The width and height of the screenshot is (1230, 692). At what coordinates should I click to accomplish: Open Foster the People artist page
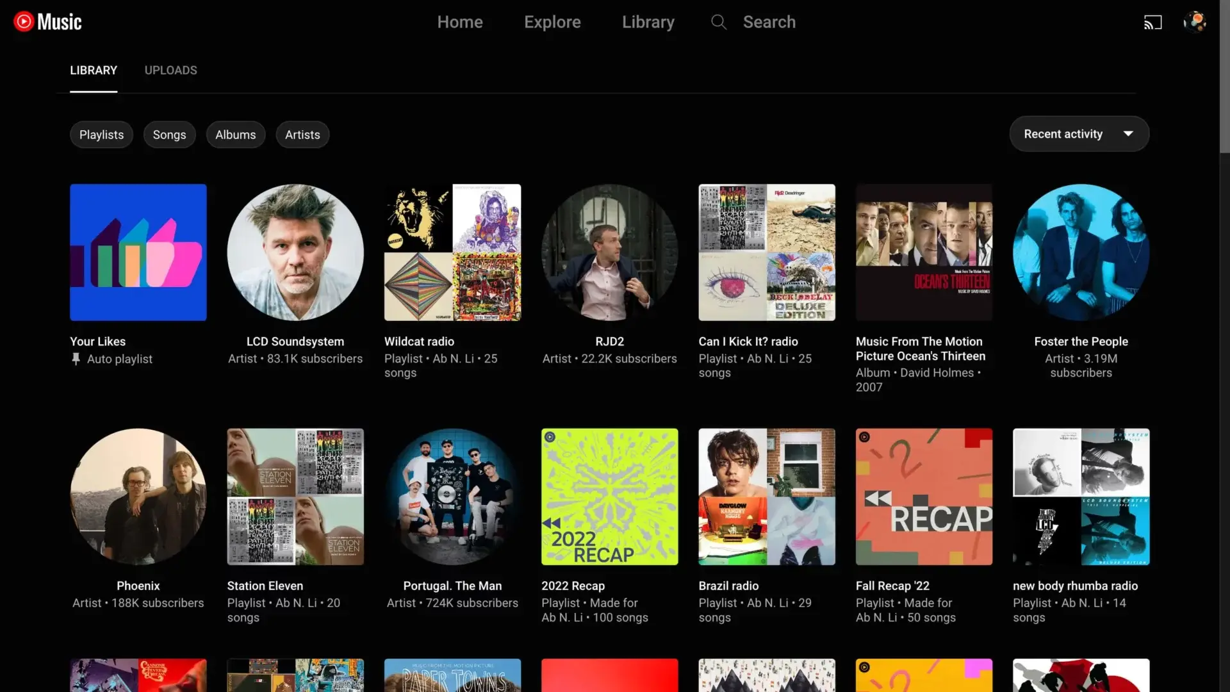(1081, 252)
